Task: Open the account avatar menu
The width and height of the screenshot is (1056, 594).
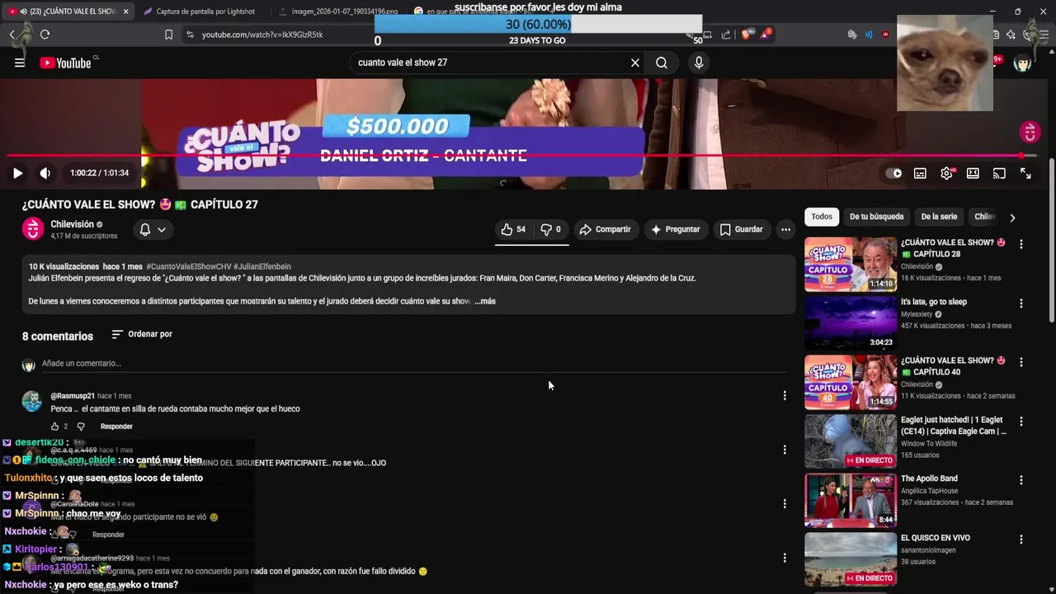Action: tap(1022, 64)
